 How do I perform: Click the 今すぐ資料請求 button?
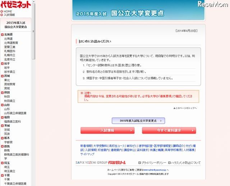click(x=169, y=130)
